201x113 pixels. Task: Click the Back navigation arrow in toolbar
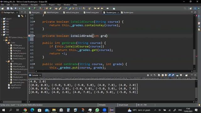tap(102, 8)
